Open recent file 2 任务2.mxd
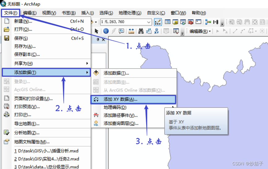268x169 pixels. [46, 159]
